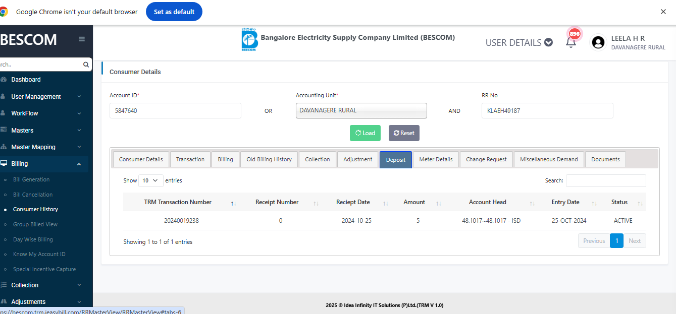Image resolution: width=676 pixels, height=314 pixels.
Task: Switch to the Consumer Details tab
Action: click(x=141, y=159)
